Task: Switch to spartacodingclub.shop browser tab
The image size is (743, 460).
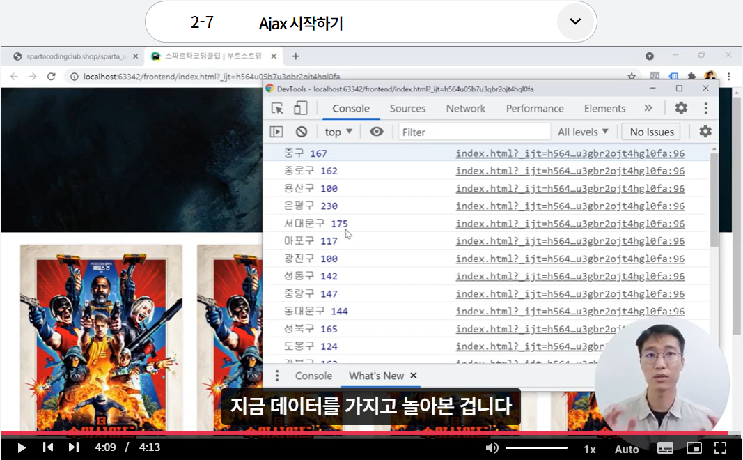Action: click(x=76, y=56)
